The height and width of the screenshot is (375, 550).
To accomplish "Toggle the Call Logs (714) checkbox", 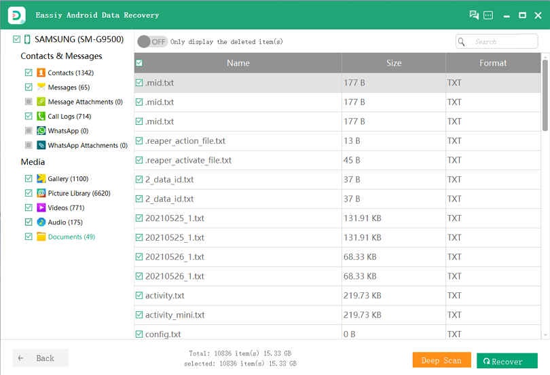I will coord(29,116).
